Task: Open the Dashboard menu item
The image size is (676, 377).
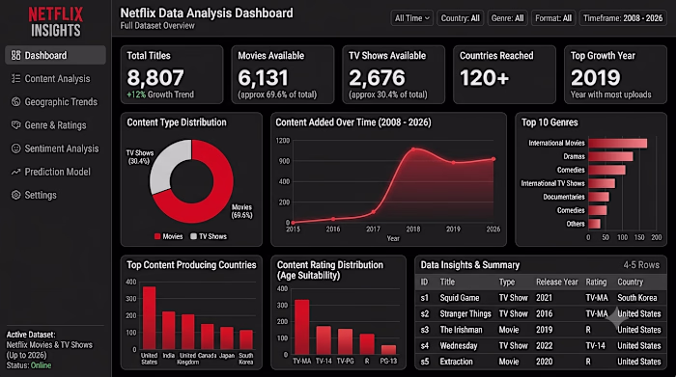Action: [x=55, y=55]
